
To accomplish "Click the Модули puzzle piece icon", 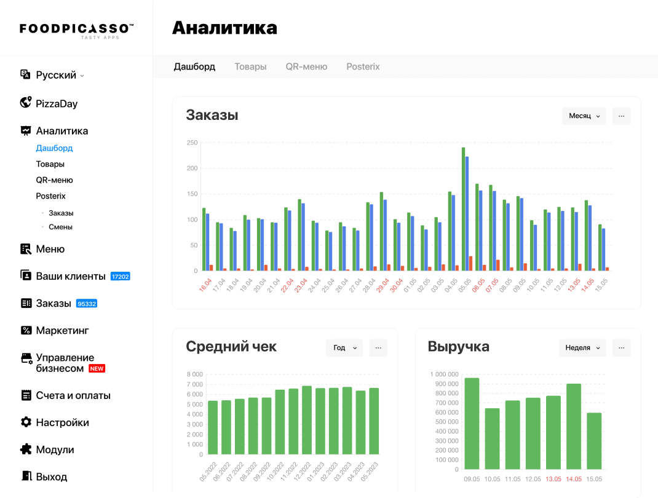I will [x=25, y=449].
